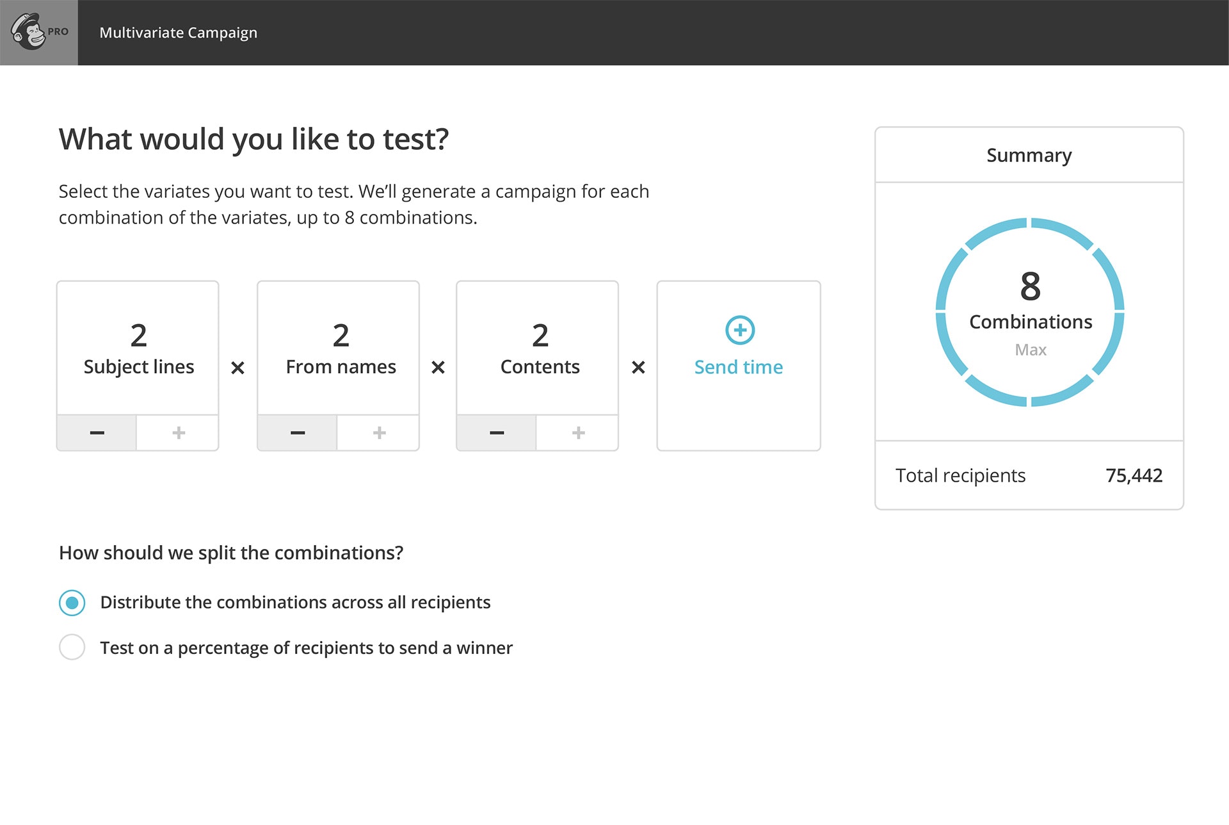Increase the number of Subject lines
Screen dimensions: 1229x825
179,433
